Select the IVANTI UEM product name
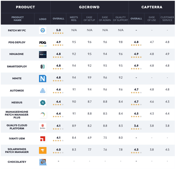 click(17, 139)
